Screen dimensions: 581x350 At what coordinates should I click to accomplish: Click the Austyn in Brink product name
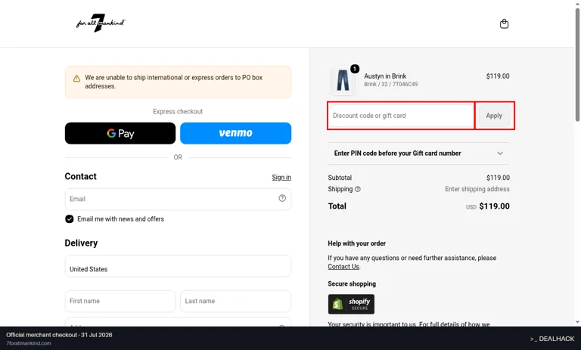click(x=385, y=76)
